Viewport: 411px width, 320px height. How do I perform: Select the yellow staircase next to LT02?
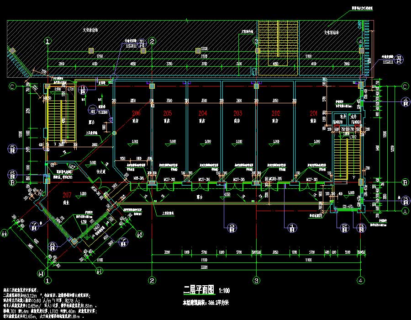tap(347, 159)
